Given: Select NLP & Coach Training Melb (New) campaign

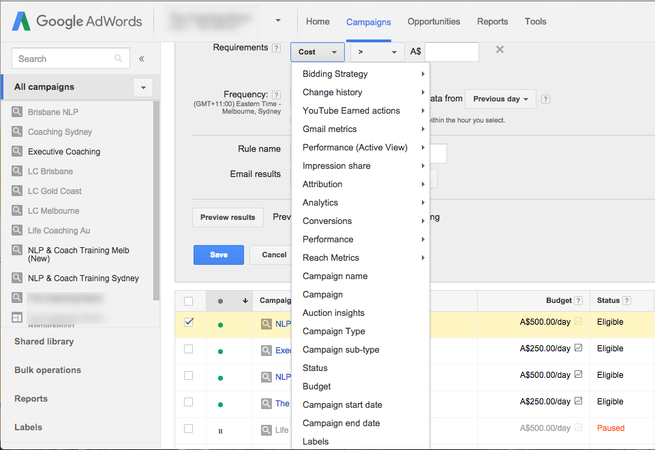Looking at the screenshot, I should (78, 254).
